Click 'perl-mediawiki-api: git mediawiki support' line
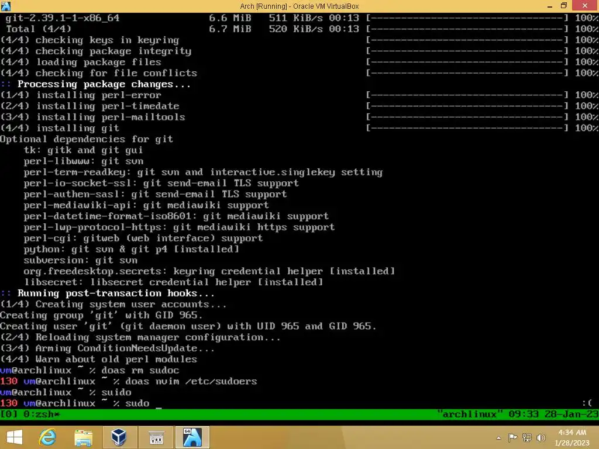Viewport: 599px width, 449px height. pos(146,205)
